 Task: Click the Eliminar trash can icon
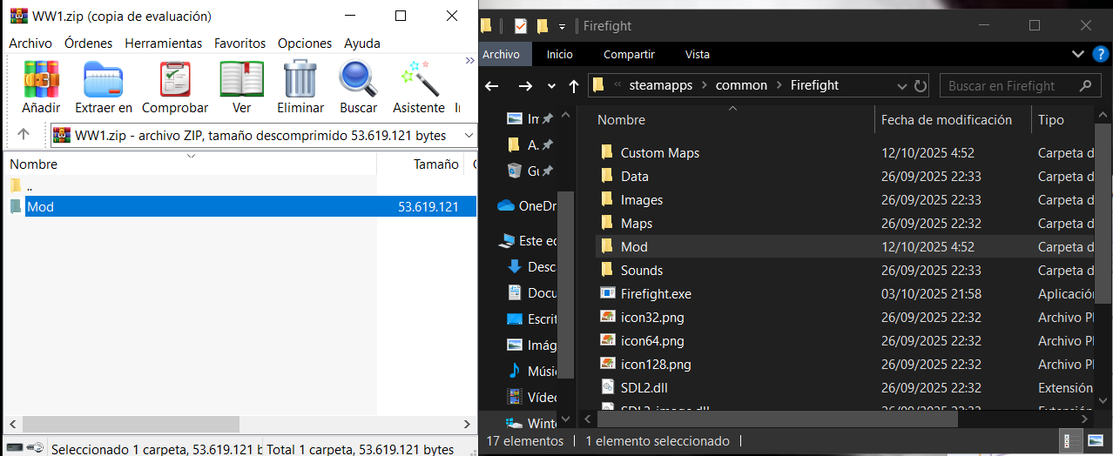tap(300, 80)
